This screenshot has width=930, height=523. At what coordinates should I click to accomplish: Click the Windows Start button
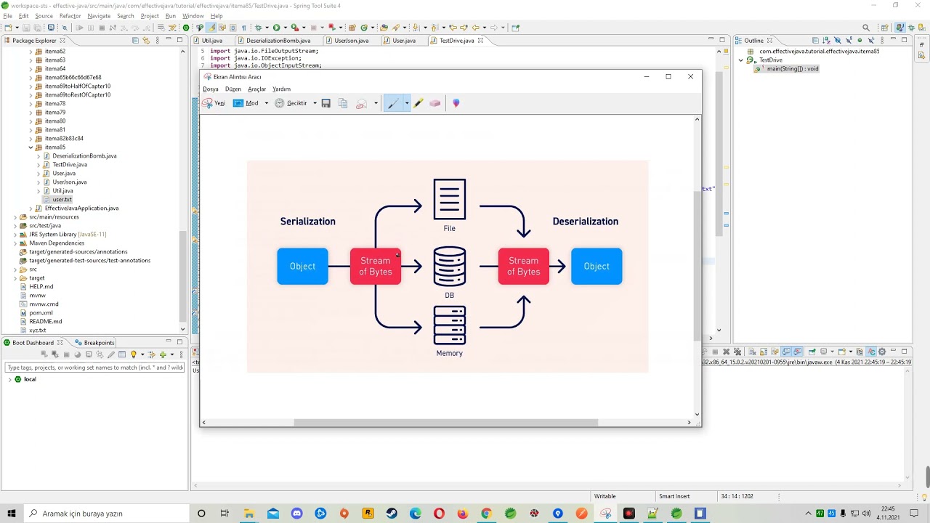coord(12,514)
